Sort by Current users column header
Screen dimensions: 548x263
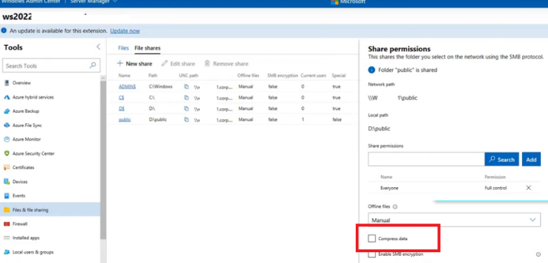pos(314,75)
